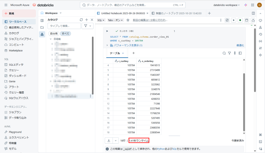This screenshot has width=265, height=153.
Task: Click the catalog search input field
Action: coord(64,26)
